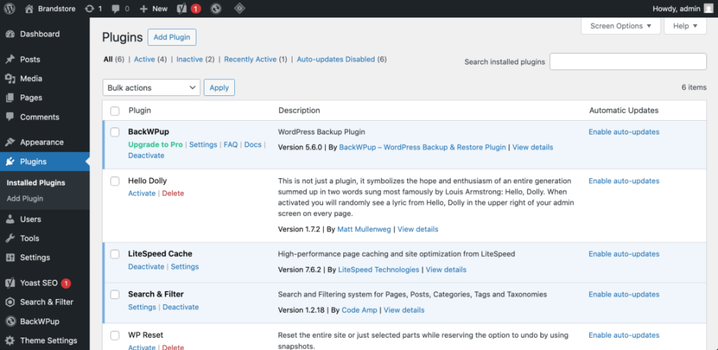Click the Add Plugin button beside heading
718x350 pixels.
[172, 37]
